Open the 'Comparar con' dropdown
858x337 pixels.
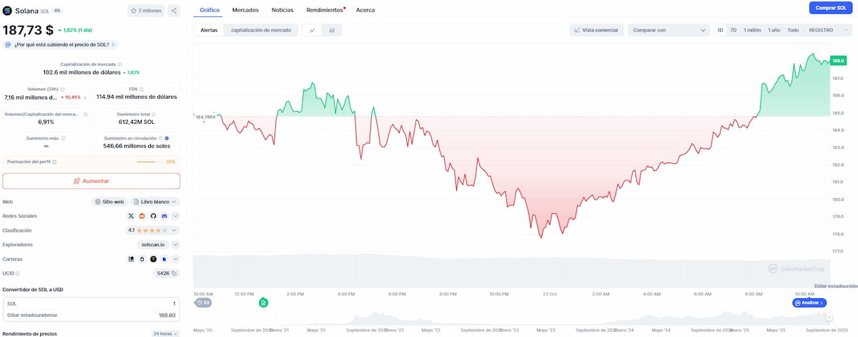pyautogui.click(x=668, y=30)
